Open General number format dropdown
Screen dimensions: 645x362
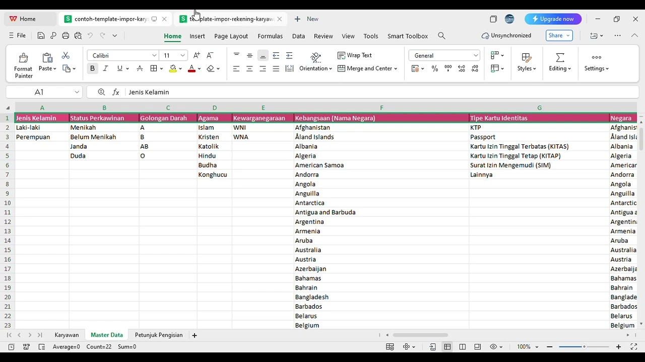tap(475, 55)
